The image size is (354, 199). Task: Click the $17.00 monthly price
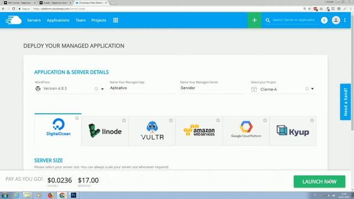pos(88,180)
